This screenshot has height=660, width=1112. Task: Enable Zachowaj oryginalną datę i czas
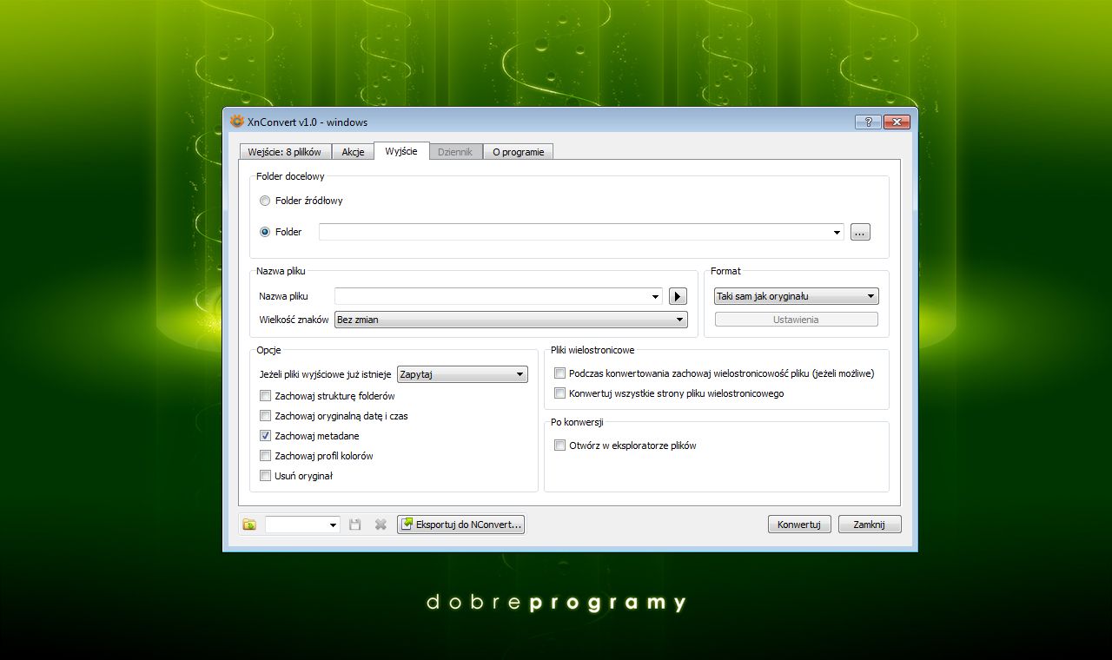266,416
